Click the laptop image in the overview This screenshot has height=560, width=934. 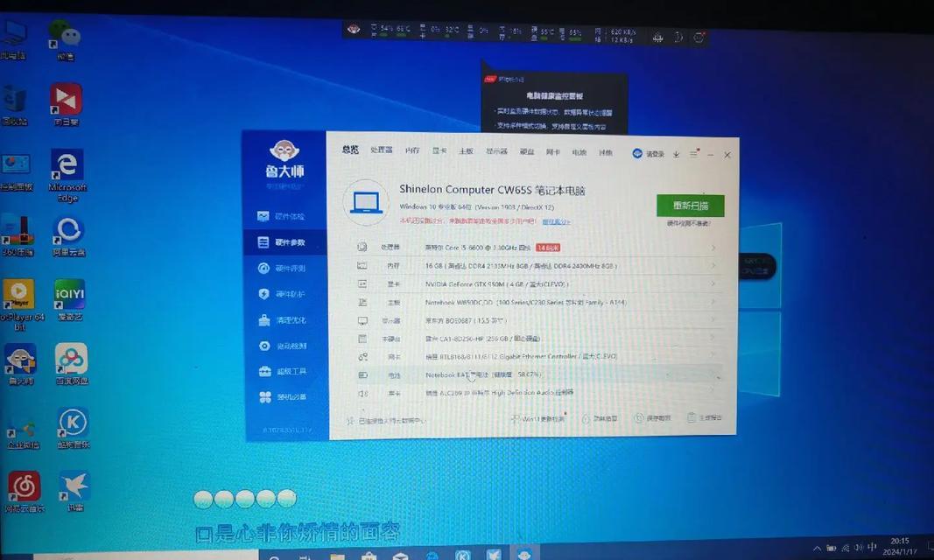coord(366,202)
